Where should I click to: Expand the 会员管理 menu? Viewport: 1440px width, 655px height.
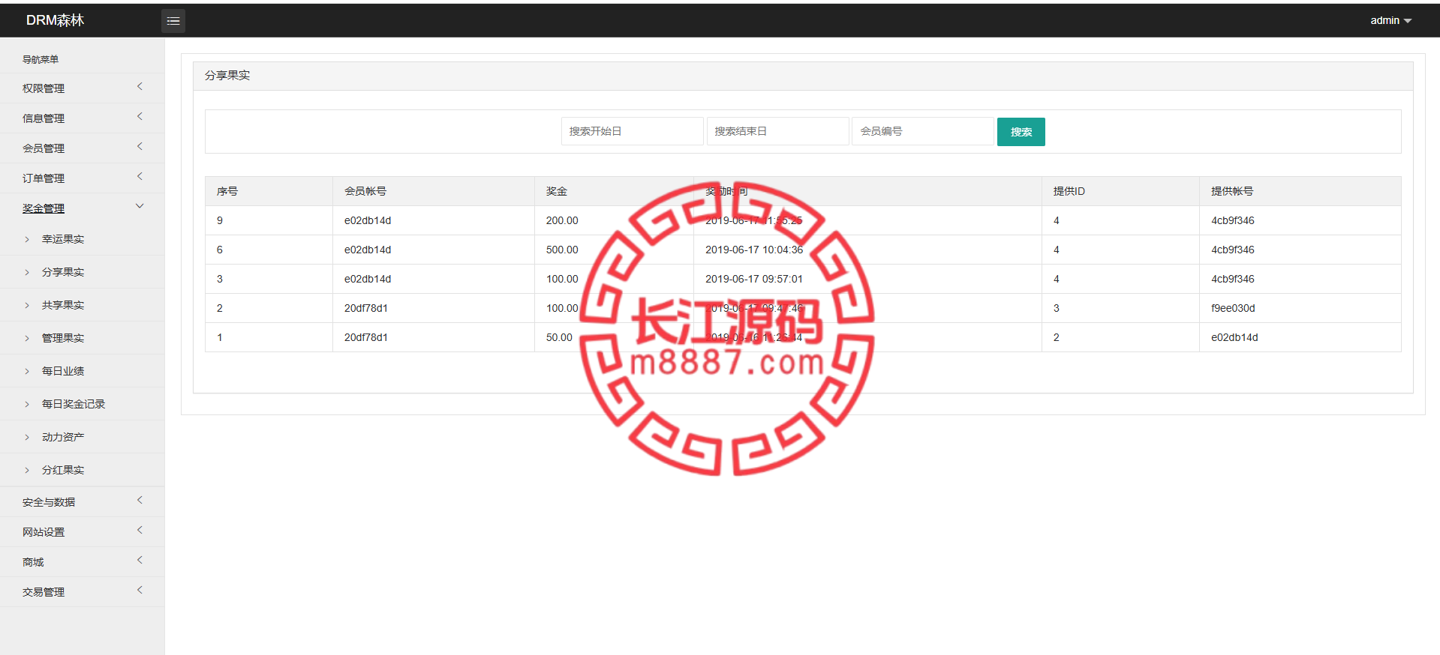click(x=82, y=148)
